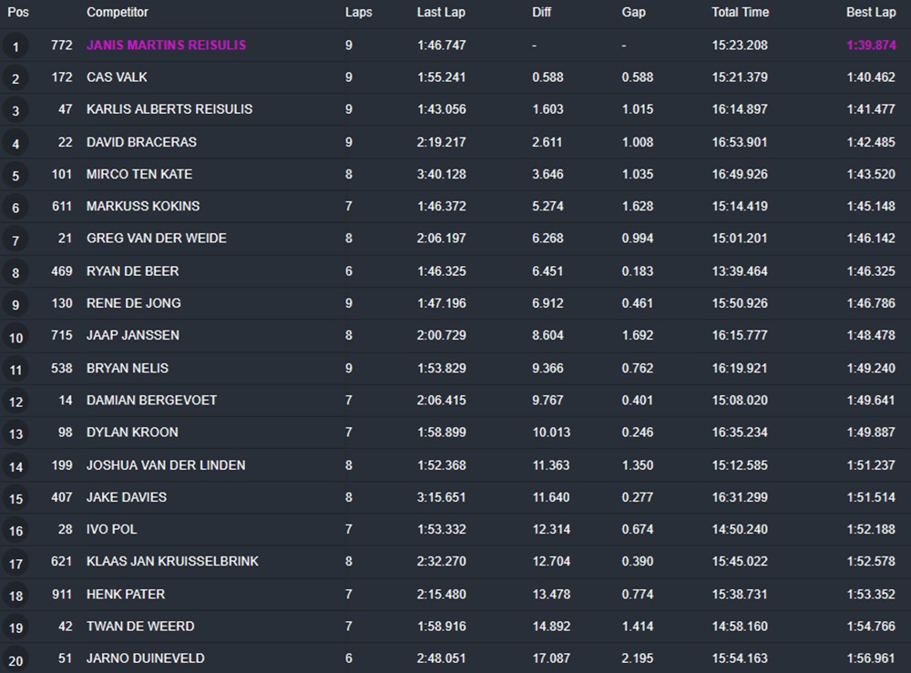
Task: Select competitor Cas Valk
Action: click(117, 77)
